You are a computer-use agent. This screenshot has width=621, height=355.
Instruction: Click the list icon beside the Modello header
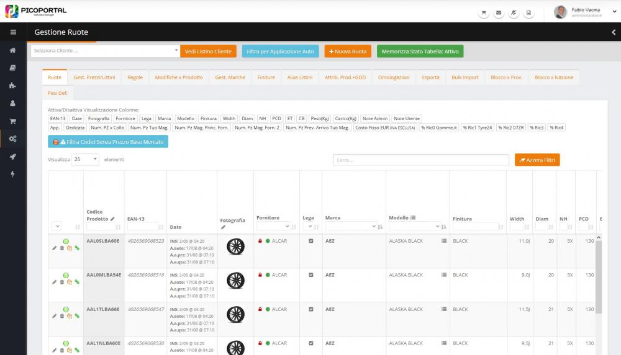(413, 218)
